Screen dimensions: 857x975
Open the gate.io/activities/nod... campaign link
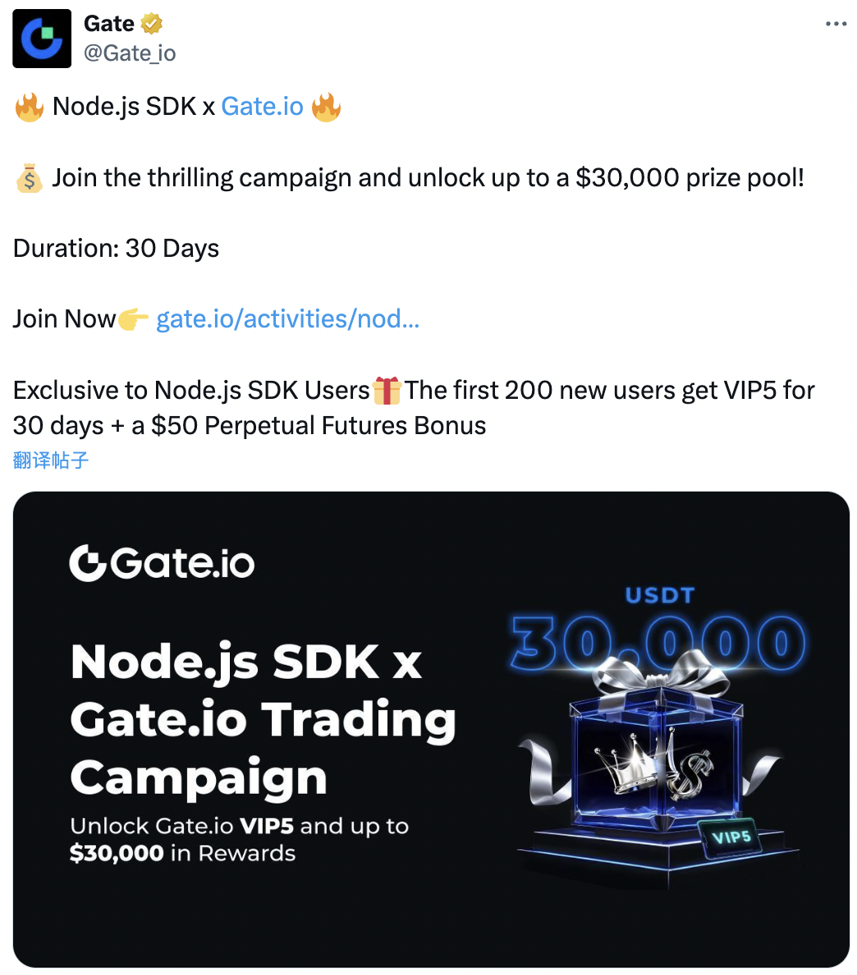[287, 318]
